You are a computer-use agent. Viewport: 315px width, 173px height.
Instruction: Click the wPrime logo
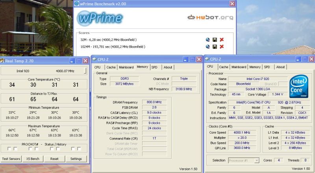pos(100,18)
